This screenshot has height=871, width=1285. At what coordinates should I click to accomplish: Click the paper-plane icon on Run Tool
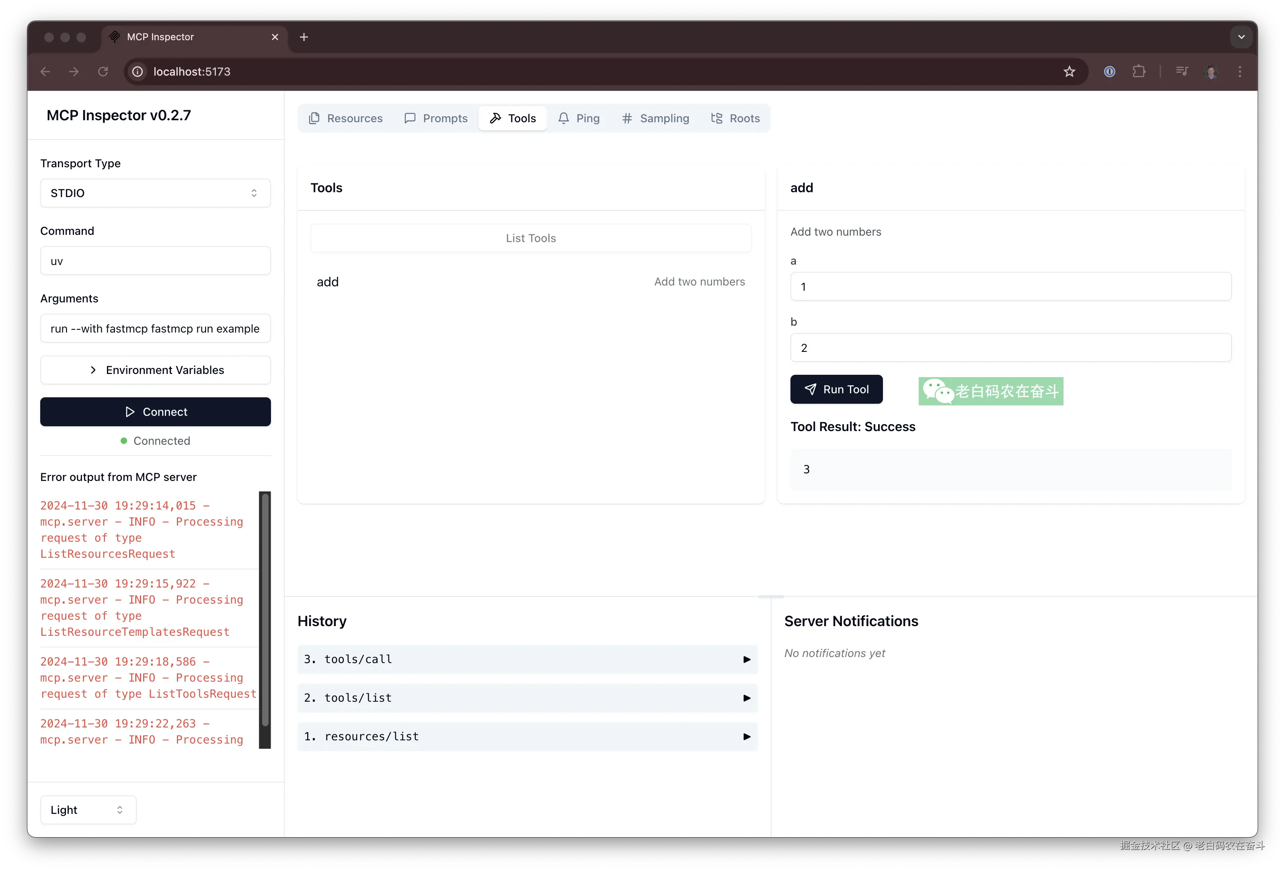(x=811, y=389)
